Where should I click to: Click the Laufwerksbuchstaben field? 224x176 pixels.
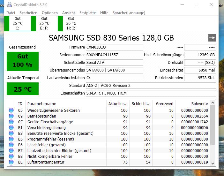115,78
